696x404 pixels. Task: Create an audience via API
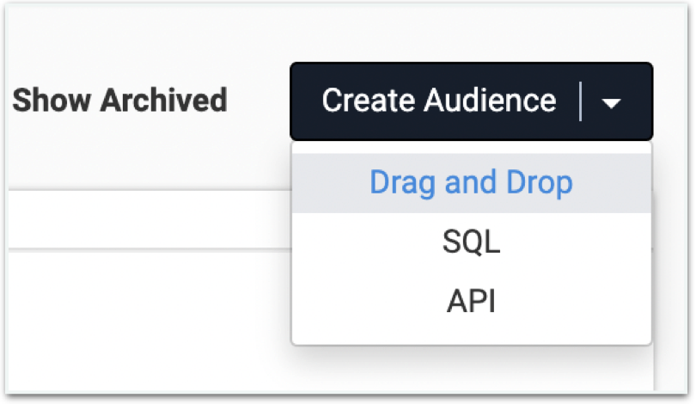(471, 301)
